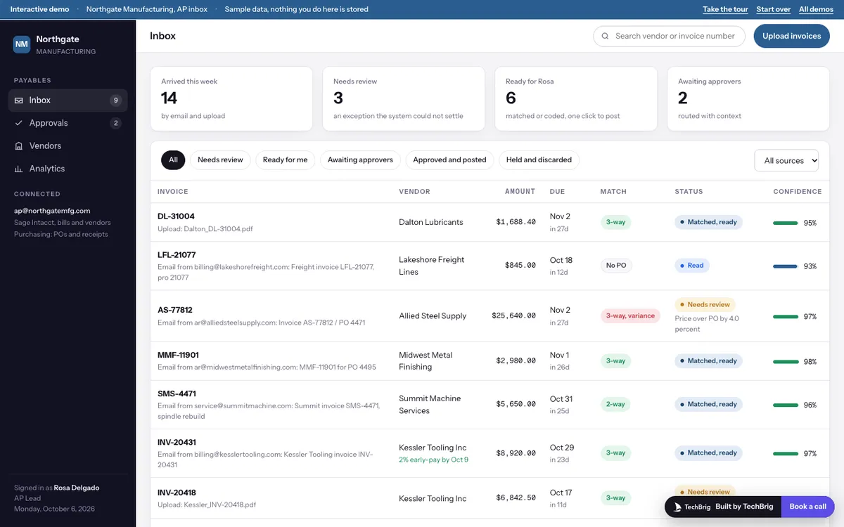The height and width of the screenshot is (527, 844).
Task: Open the All demos link
Action: 816,9
